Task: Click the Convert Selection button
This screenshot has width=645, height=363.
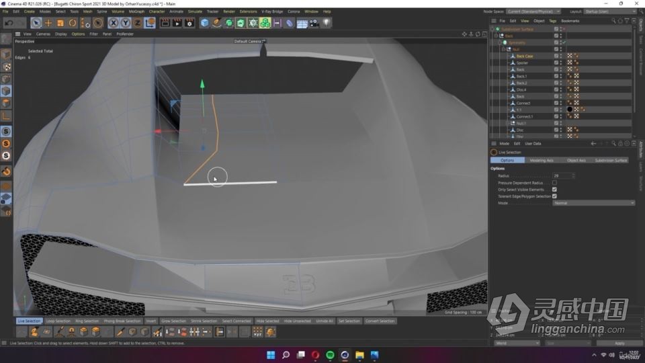Action: (380, 321)
